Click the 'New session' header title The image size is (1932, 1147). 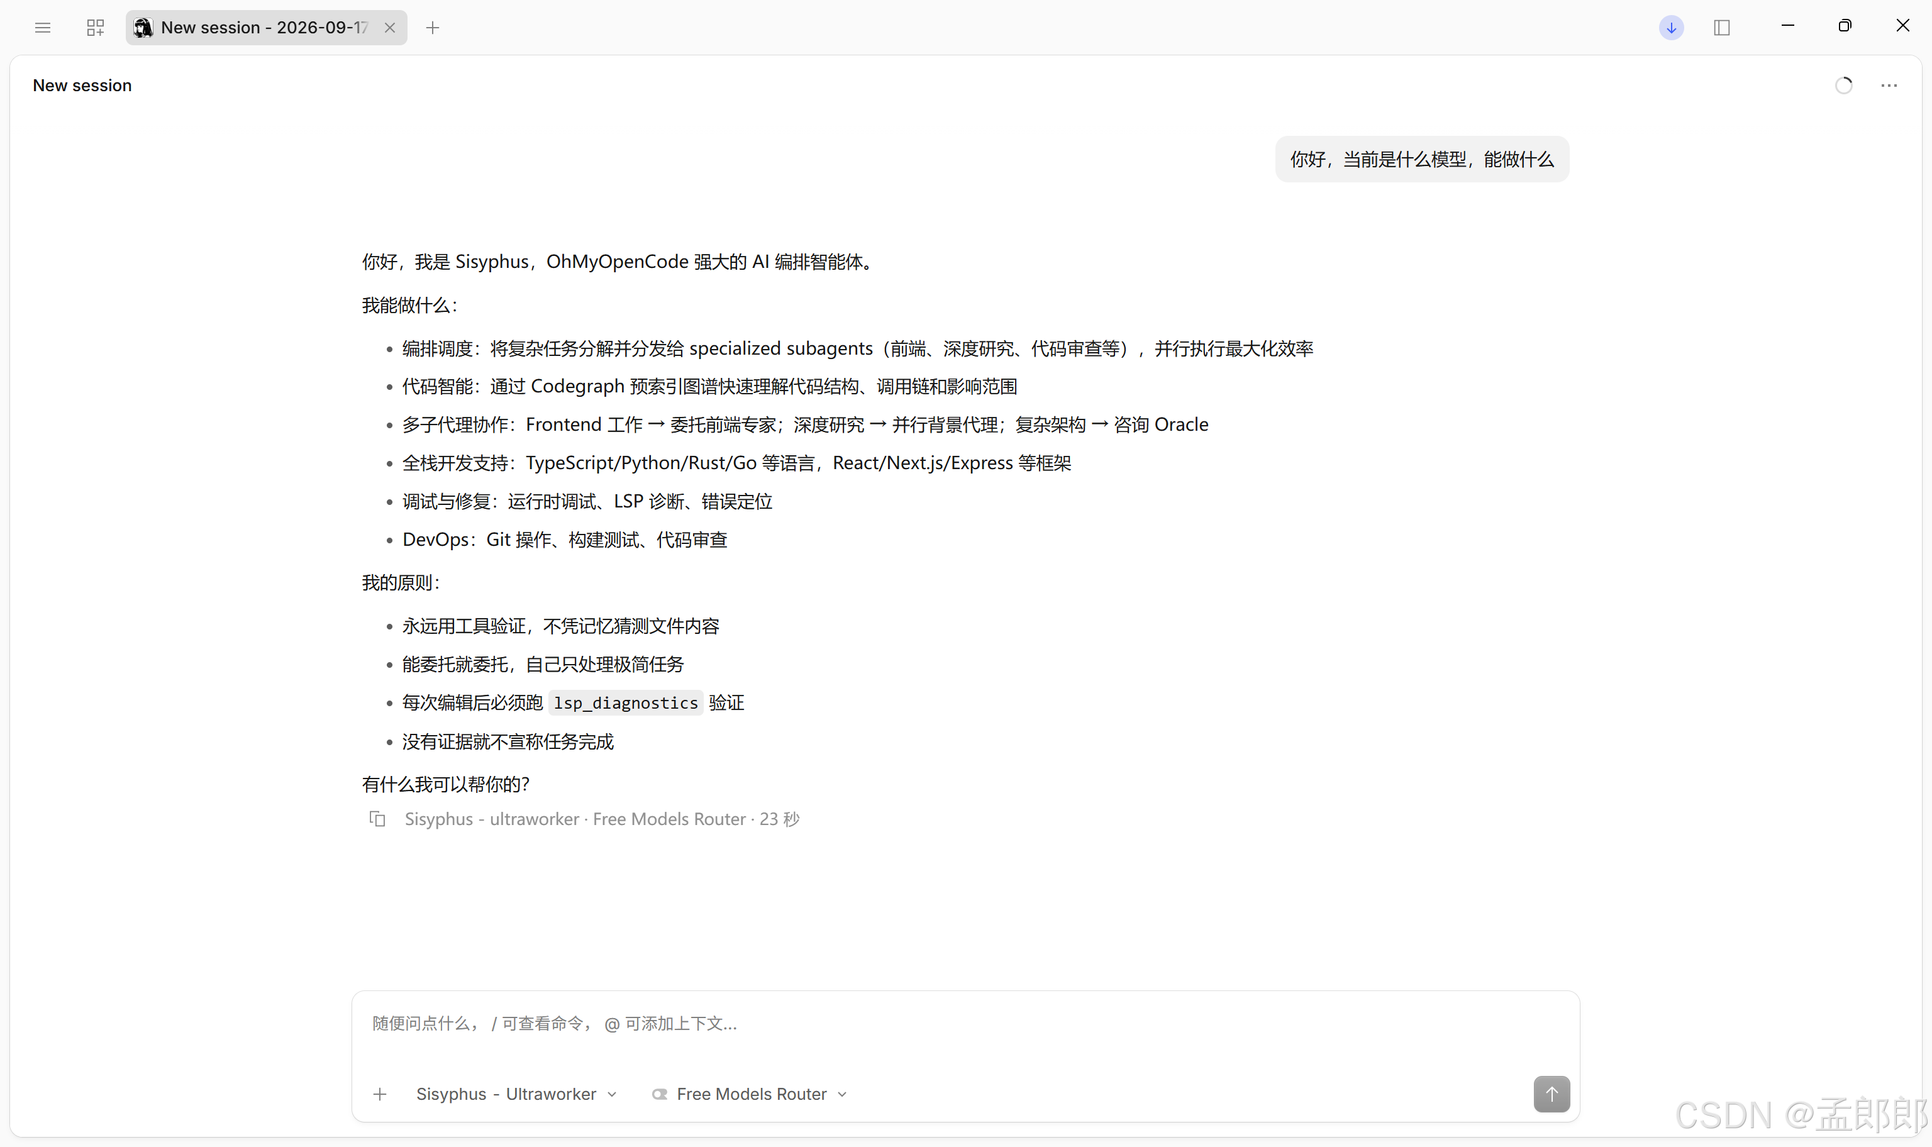82,86
